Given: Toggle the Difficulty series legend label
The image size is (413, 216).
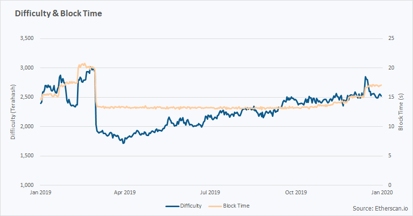Looking at the screenshot, I should [190, 205].
